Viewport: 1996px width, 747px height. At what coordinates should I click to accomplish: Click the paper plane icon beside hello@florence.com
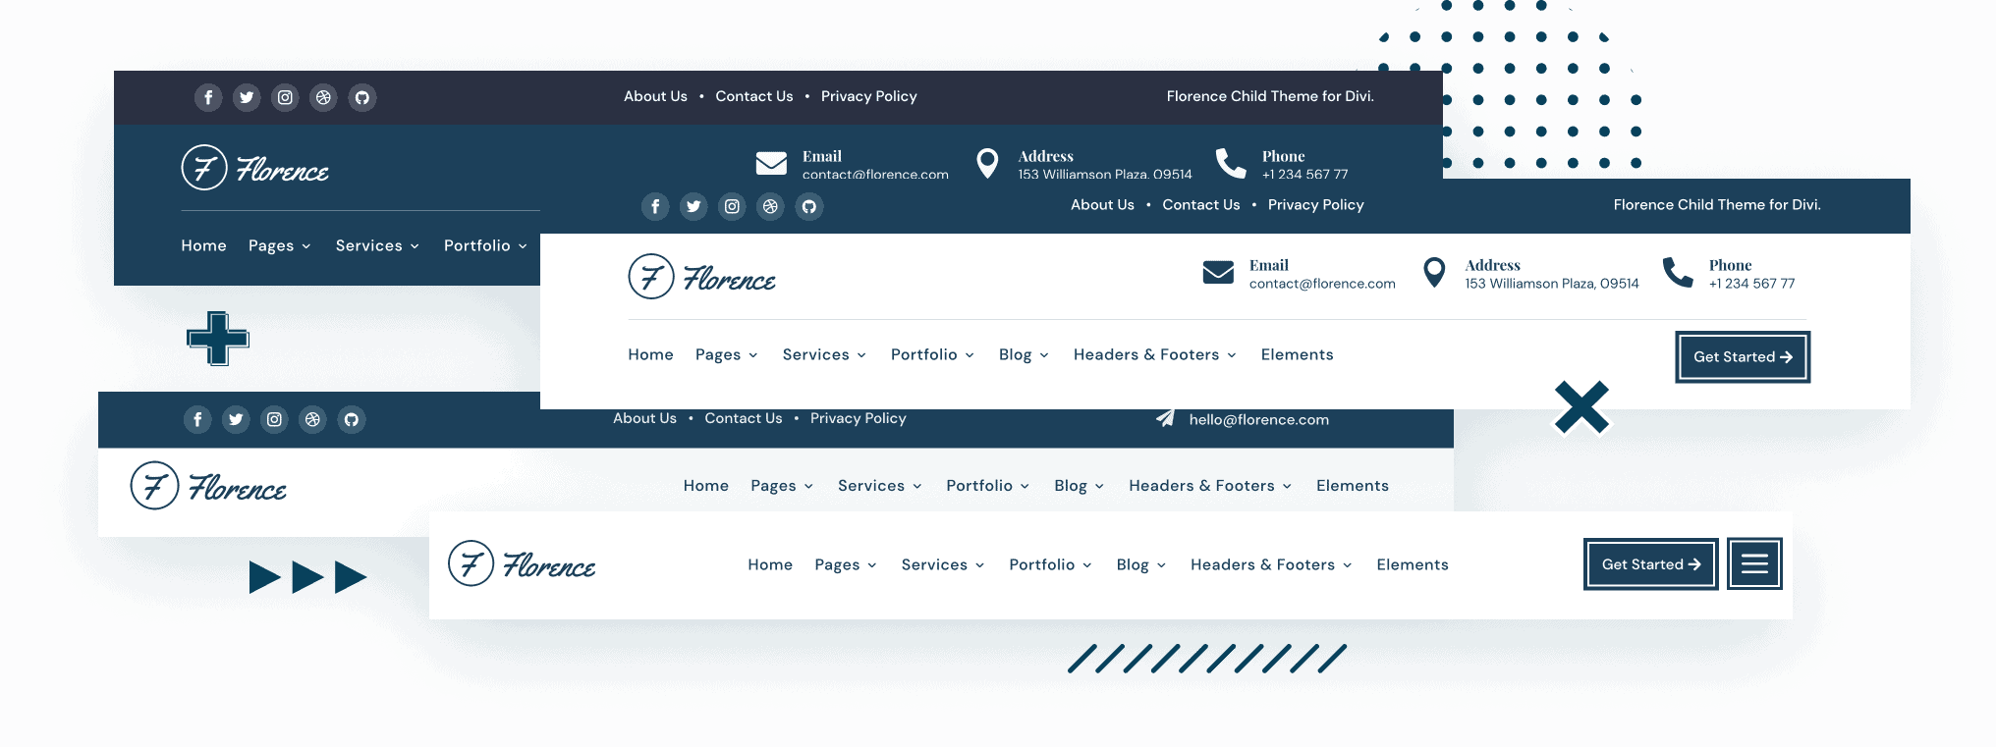(x=1165, y=419)
